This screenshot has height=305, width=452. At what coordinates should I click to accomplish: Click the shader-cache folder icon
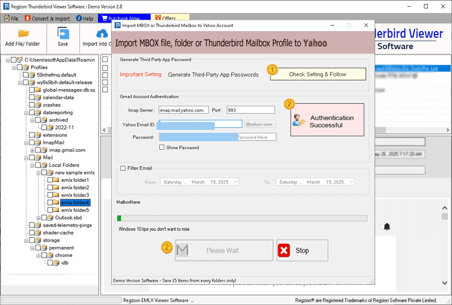38,232
